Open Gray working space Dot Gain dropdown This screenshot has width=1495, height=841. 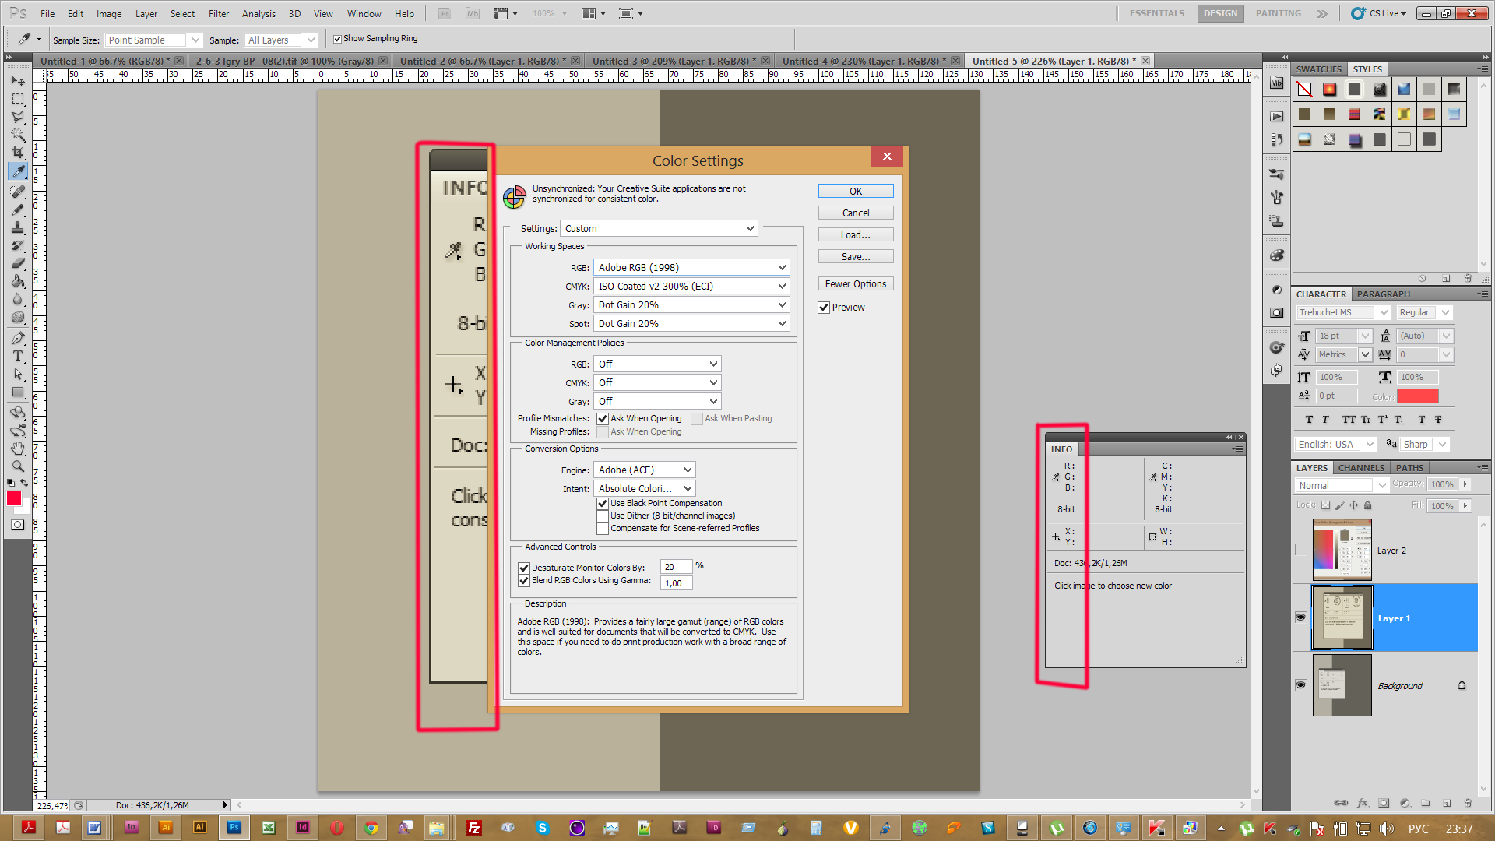point(691,304)
